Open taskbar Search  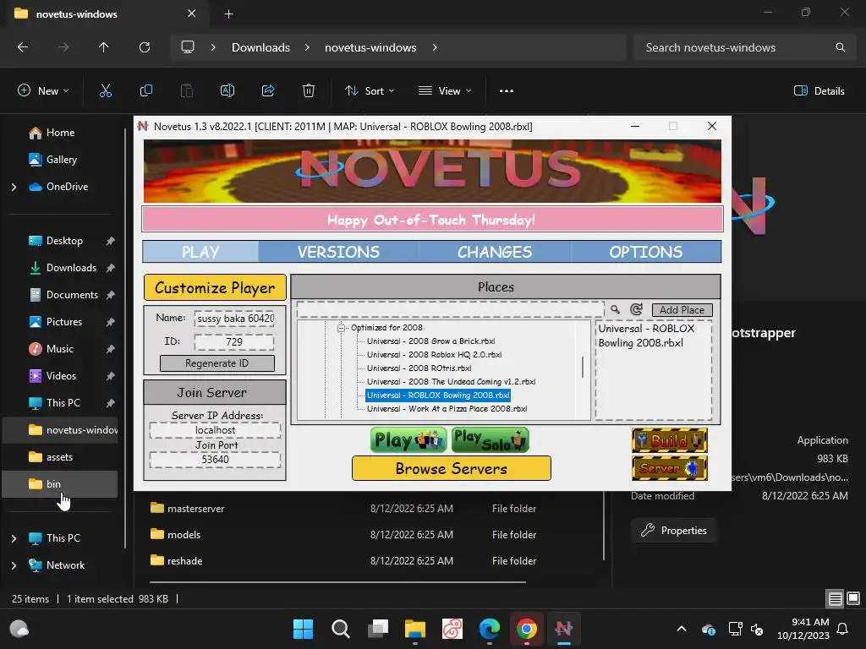tap(340, 629)
